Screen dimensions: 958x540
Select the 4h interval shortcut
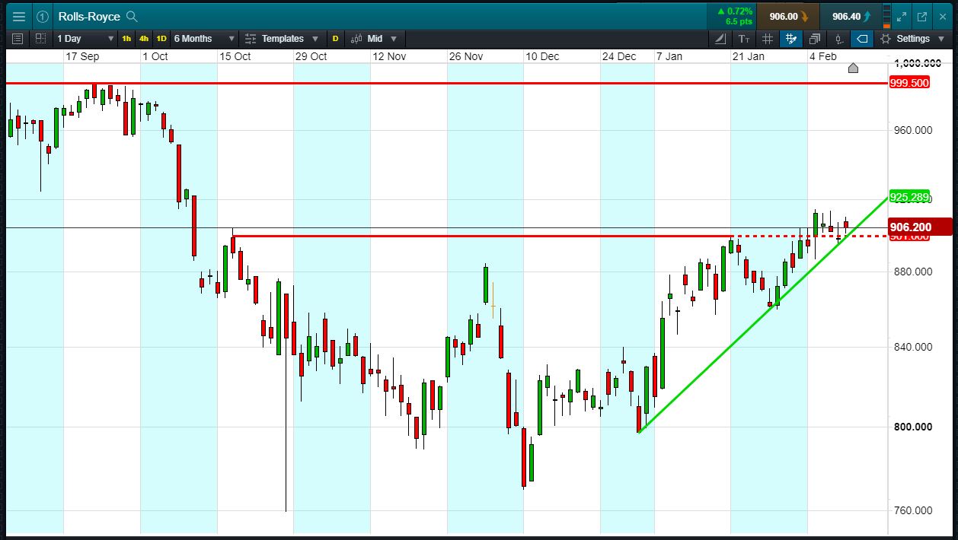tap(144, 39)
